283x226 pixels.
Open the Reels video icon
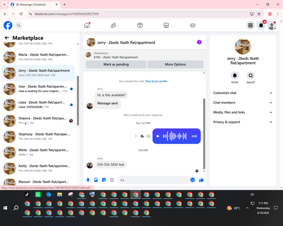(140, 25)
